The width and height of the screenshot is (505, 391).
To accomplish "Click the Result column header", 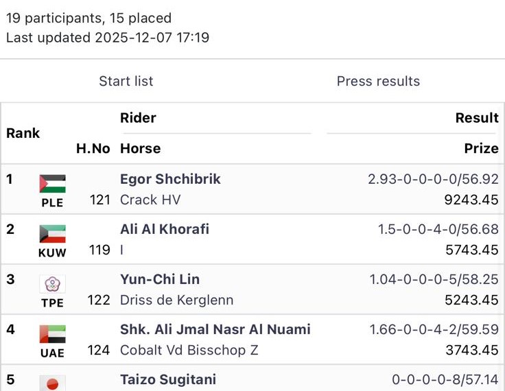I will (477, 118).
